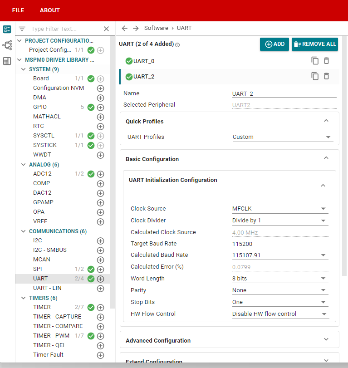Click the filter lines icon
The height and width of the screenshot is (368, 348).
click(x=22, y=29)
